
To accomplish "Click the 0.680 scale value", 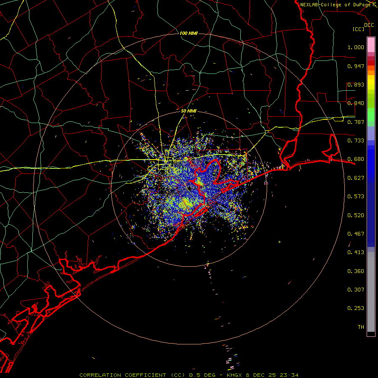I will 356,159.
